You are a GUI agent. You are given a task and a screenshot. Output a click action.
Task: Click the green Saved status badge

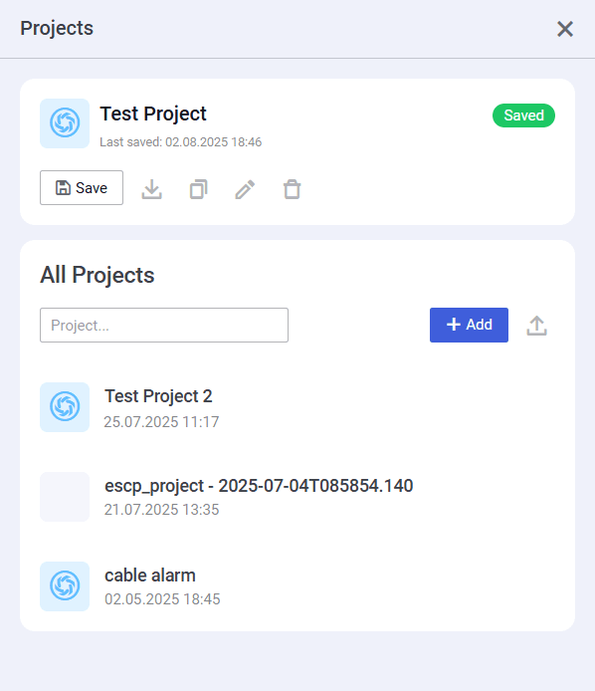(523, 115)
